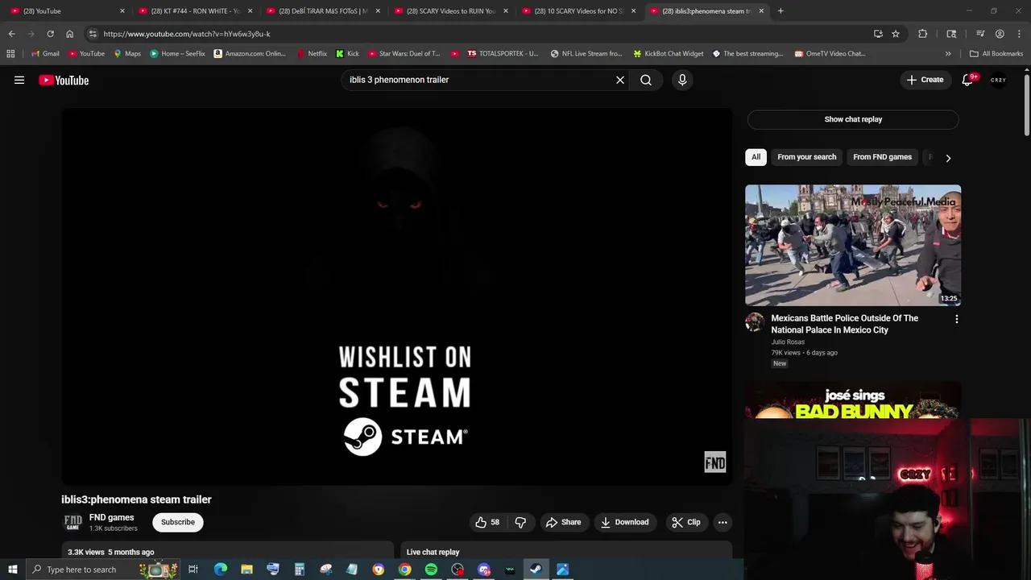
Task: Open the CRZY account avatar menu
Action: [x=999, y=80]
